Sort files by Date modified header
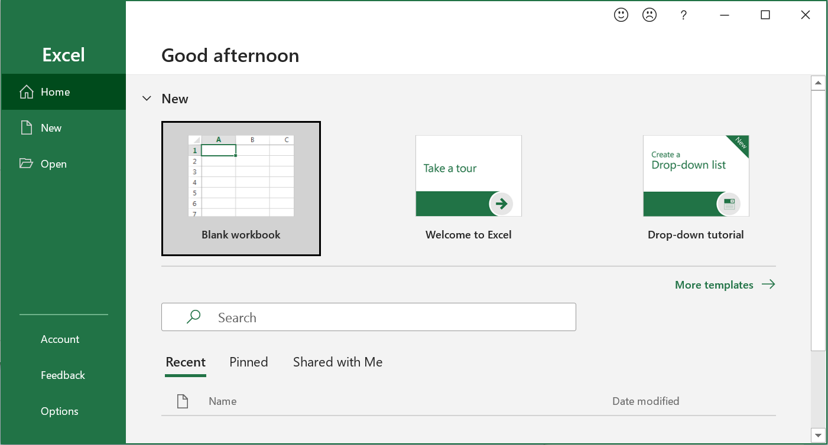 pos(645,401)
